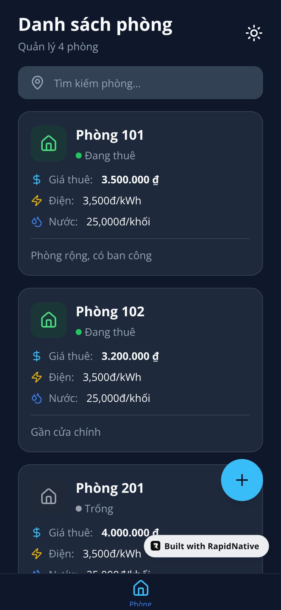Focus the "Tìm kiếm phòng..." search field
The height and width of the screenshot is (610, 281).
click(150, 83)
